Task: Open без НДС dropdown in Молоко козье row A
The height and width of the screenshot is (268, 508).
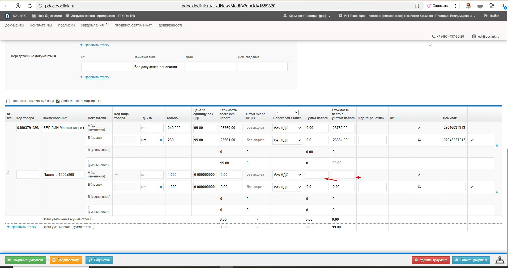Action: (287, 128)
